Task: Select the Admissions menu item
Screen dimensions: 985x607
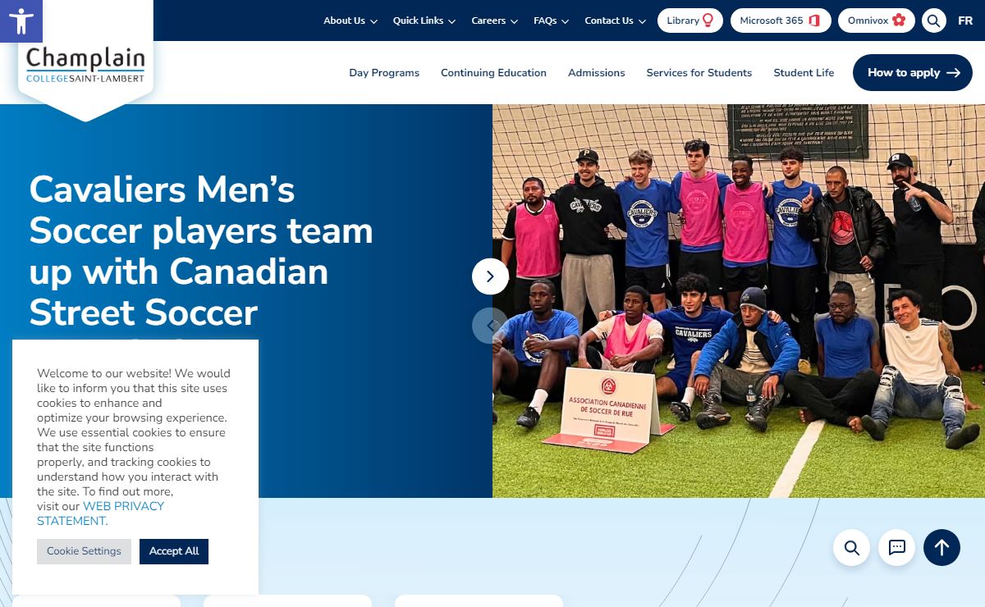Action: [597, 73]
